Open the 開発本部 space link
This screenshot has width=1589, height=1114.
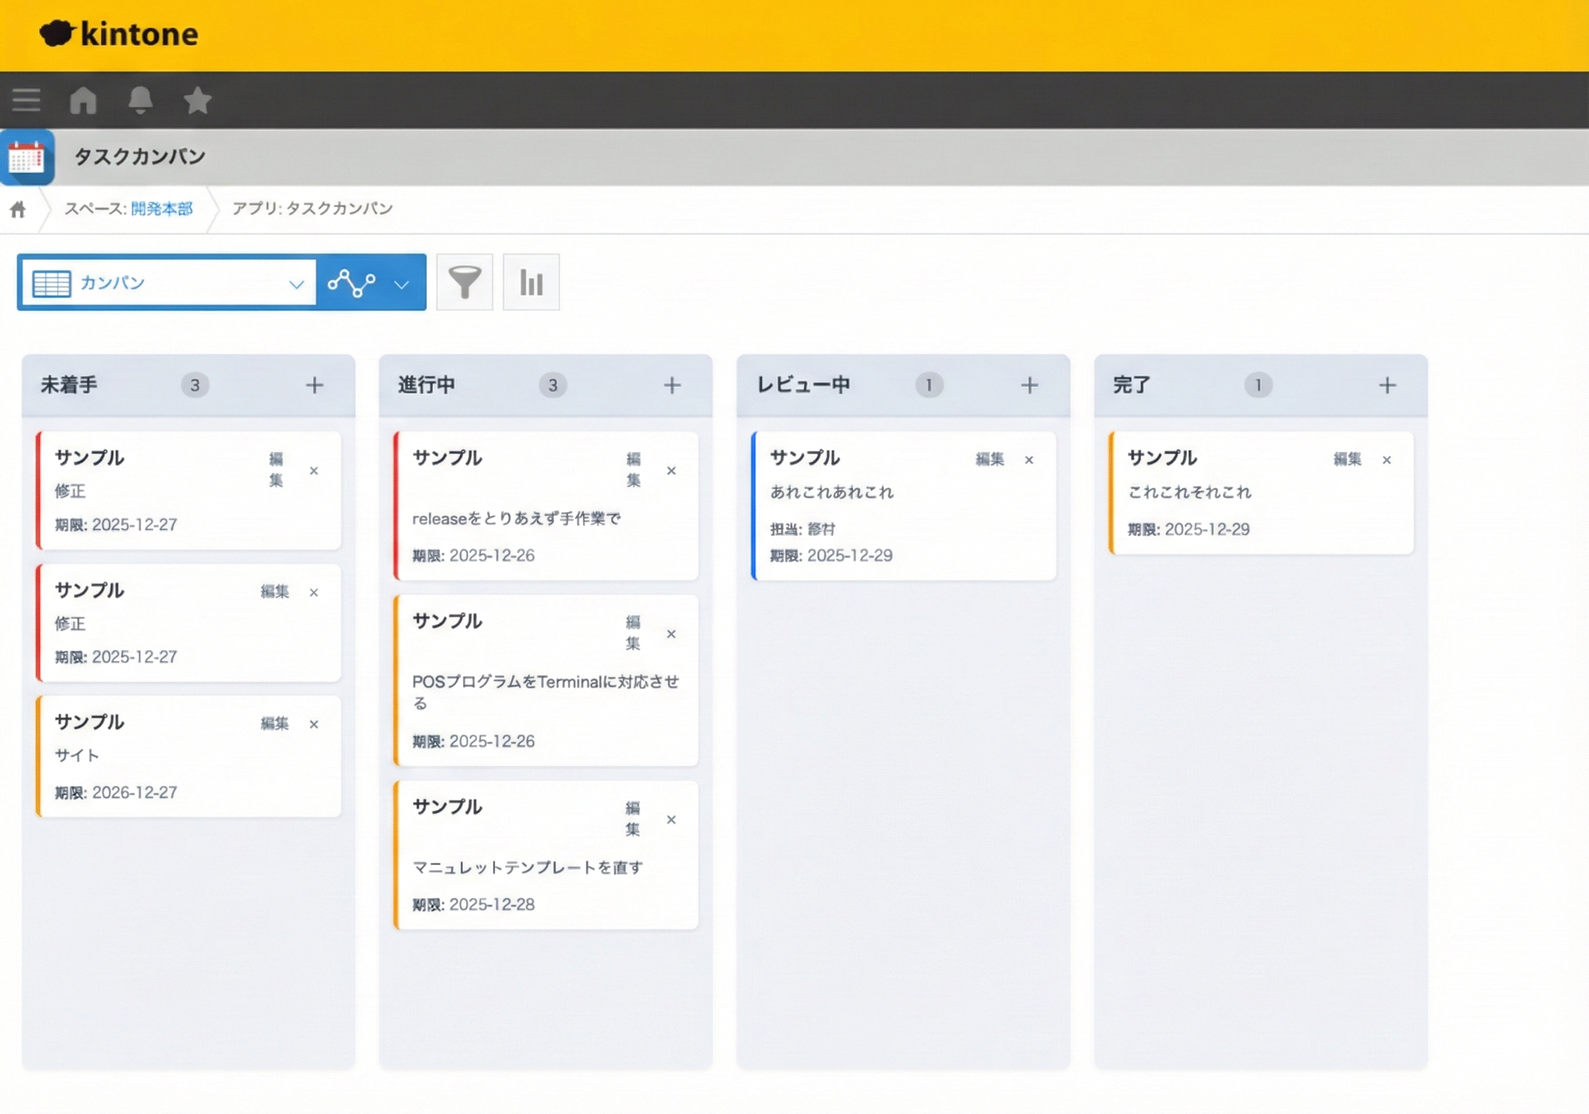161,209
